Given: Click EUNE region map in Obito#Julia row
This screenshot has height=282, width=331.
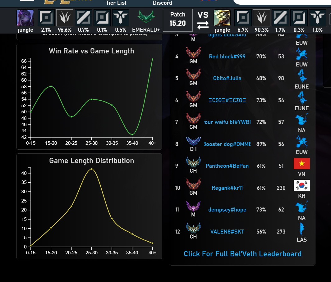Looking at the screenshot, I should tap(302, 76).
